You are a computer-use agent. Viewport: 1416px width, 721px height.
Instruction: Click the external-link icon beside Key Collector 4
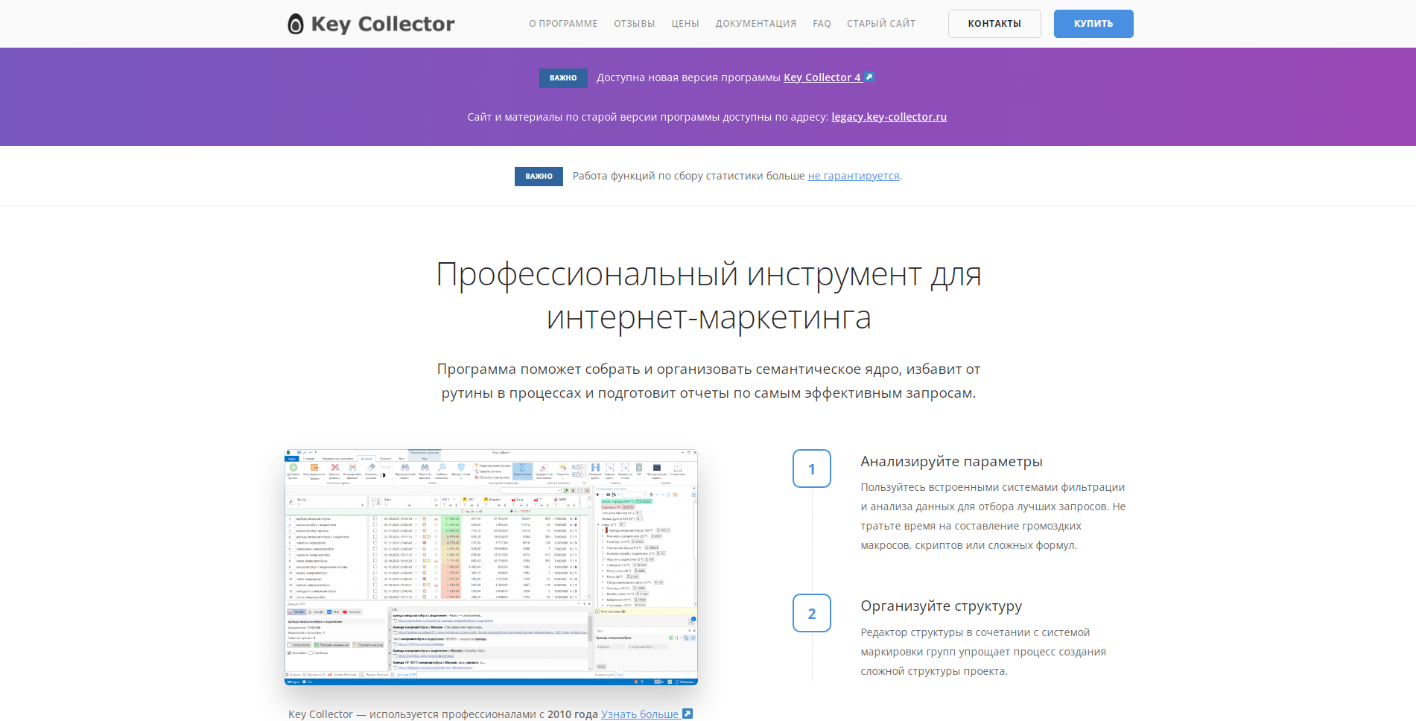pos(869,77)
